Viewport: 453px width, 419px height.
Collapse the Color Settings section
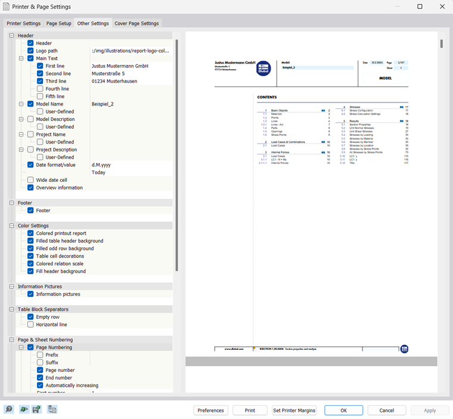[x=11, y=226]
